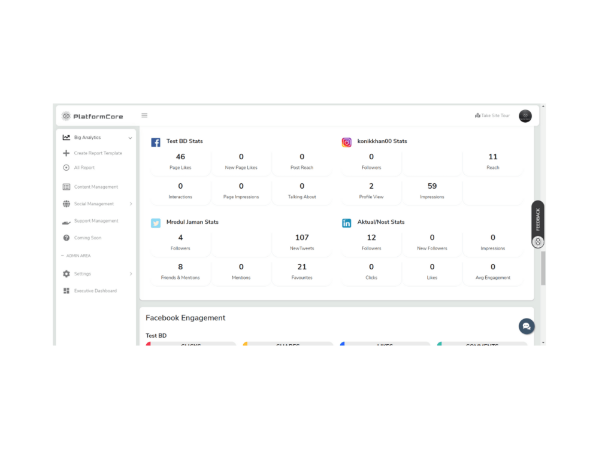This screenshot has width=599, height=449.
Task: Select the 59 Impressions stat card
Action: click(x=432, y=192)
